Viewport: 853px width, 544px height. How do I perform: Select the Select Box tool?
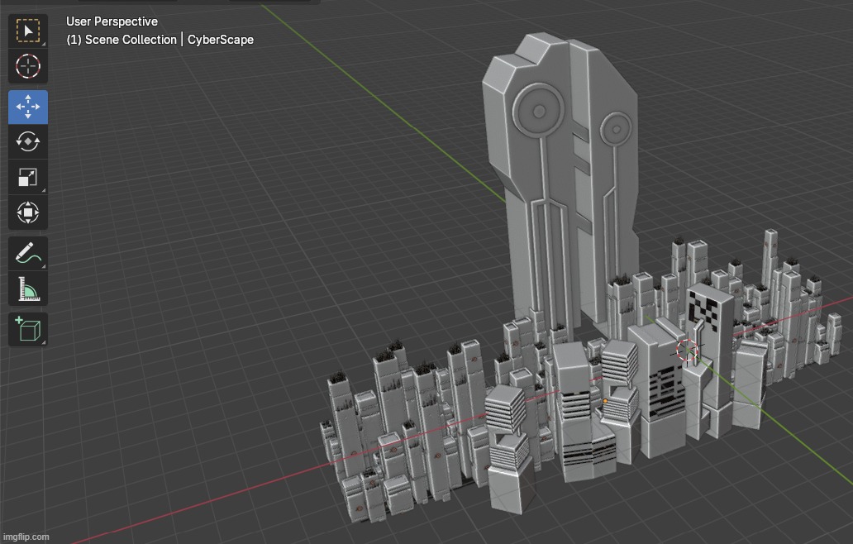(28, 31)
